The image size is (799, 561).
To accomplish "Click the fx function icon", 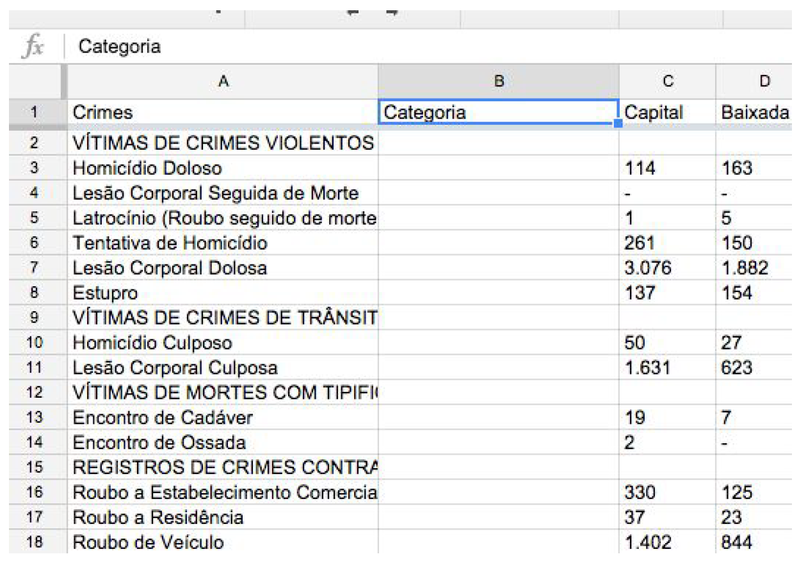I will click(31, 47).
